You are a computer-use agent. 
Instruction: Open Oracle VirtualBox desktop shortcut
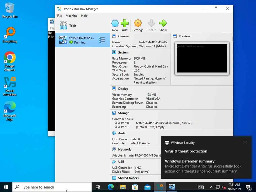10,86
